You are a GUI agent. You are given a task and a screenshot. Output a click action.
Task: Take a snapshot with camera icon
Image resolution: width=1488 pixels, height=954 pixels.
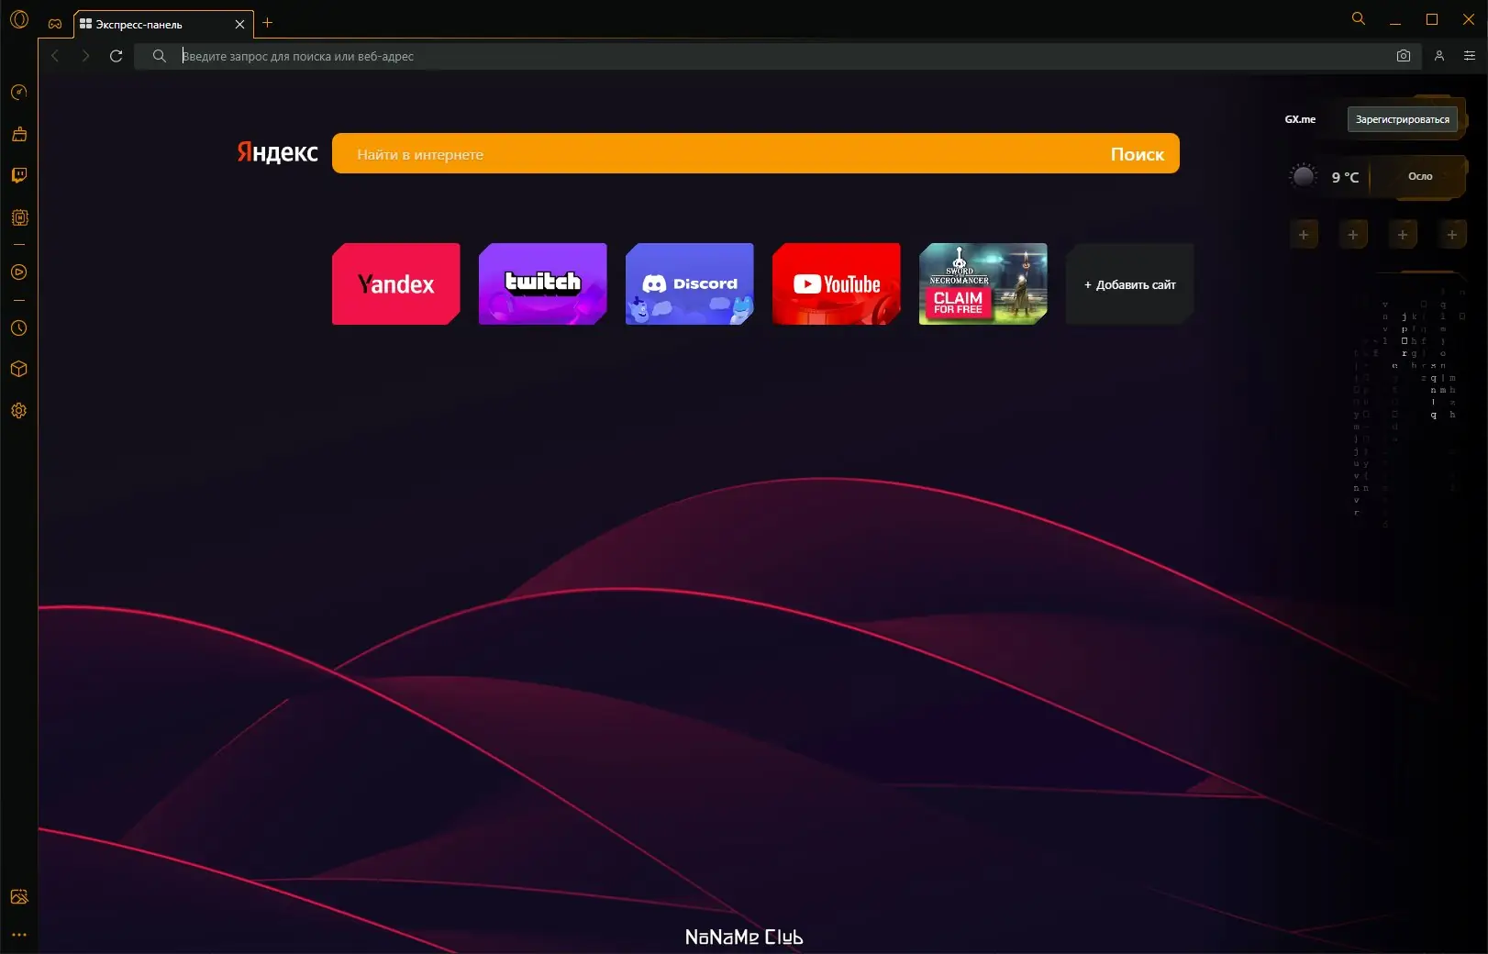[x=1404, y=56]
